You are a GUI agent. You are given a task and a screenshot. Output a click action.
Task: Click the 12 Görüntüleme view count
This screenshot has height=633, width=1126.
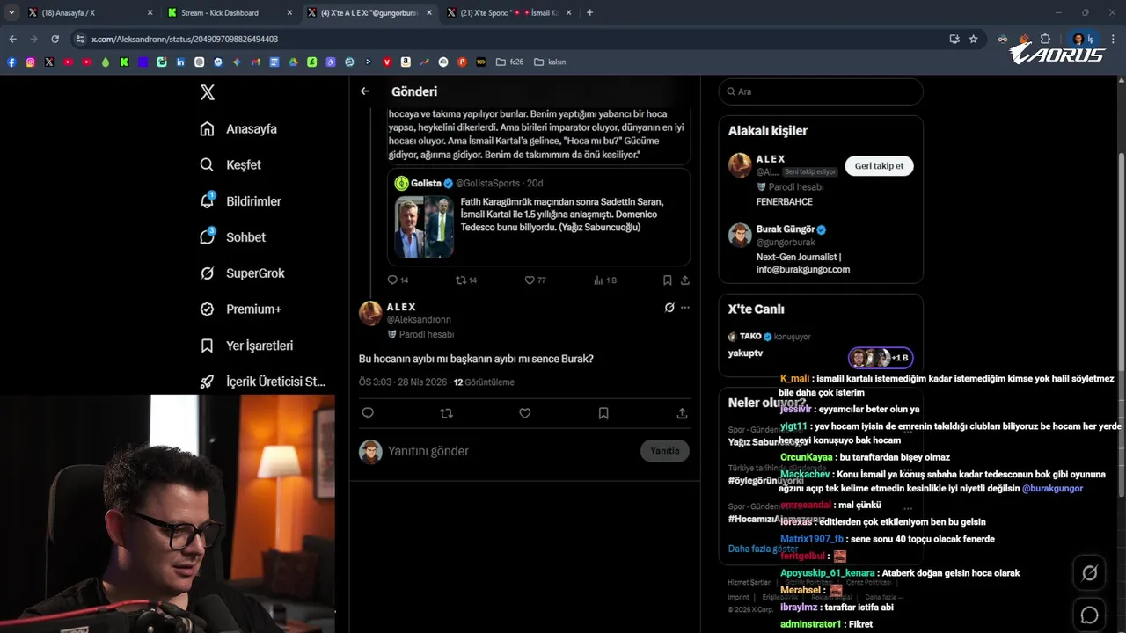coord(484,382)
